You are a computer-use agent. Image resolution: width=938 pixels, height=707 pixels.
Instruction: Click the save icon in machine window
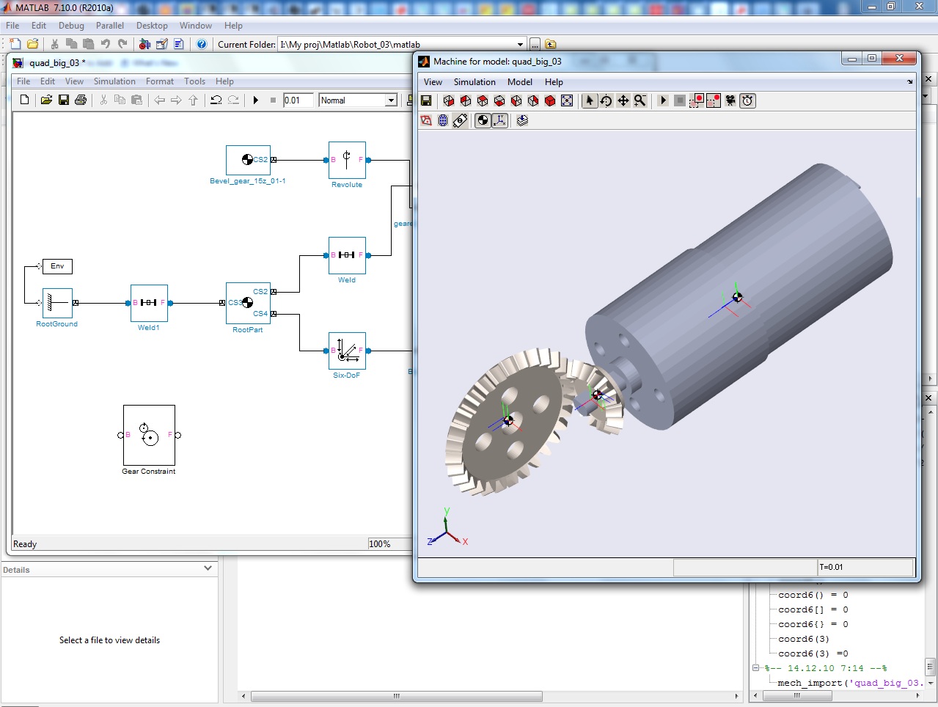tap(426, 100)
